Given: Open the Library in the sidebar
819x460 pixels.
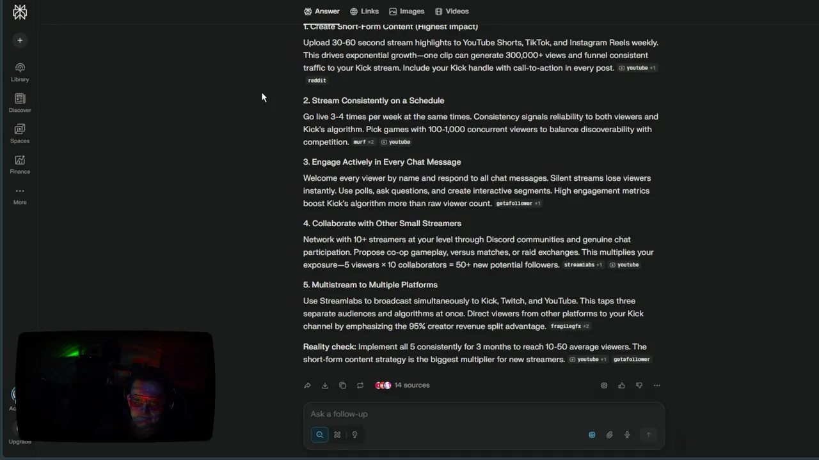Looking at the screenshot, I should 20,72.
